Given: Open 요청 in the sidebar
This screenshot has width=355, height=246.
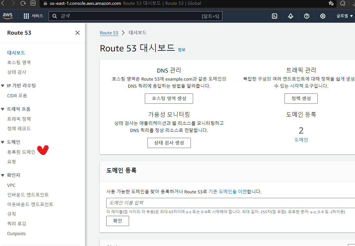Looking at the screenshot, I should click(x=12, y=162).
